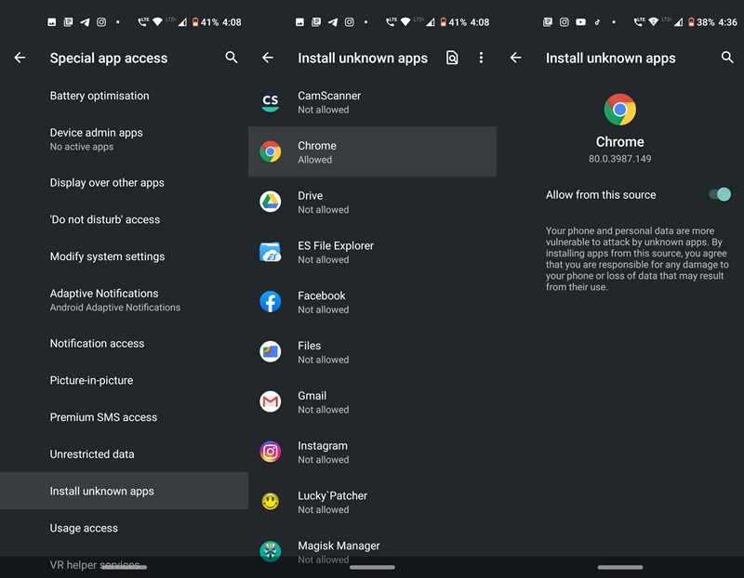Screen dimensions: 744x578
Task: Tap the Magisk Manager icon
Action: [x=270, y=551]
